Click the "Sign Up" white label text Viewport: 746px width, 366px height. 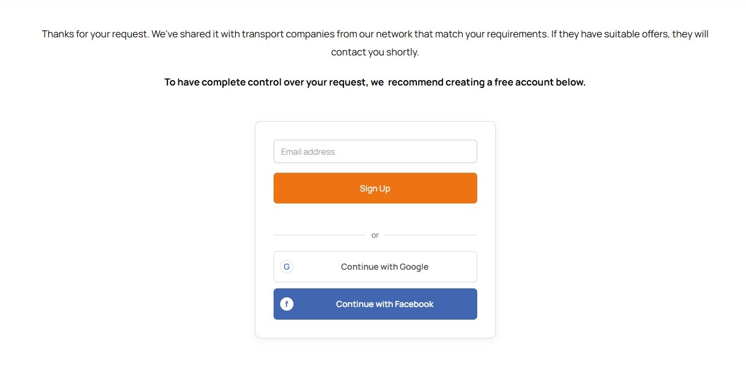point(375,188)
